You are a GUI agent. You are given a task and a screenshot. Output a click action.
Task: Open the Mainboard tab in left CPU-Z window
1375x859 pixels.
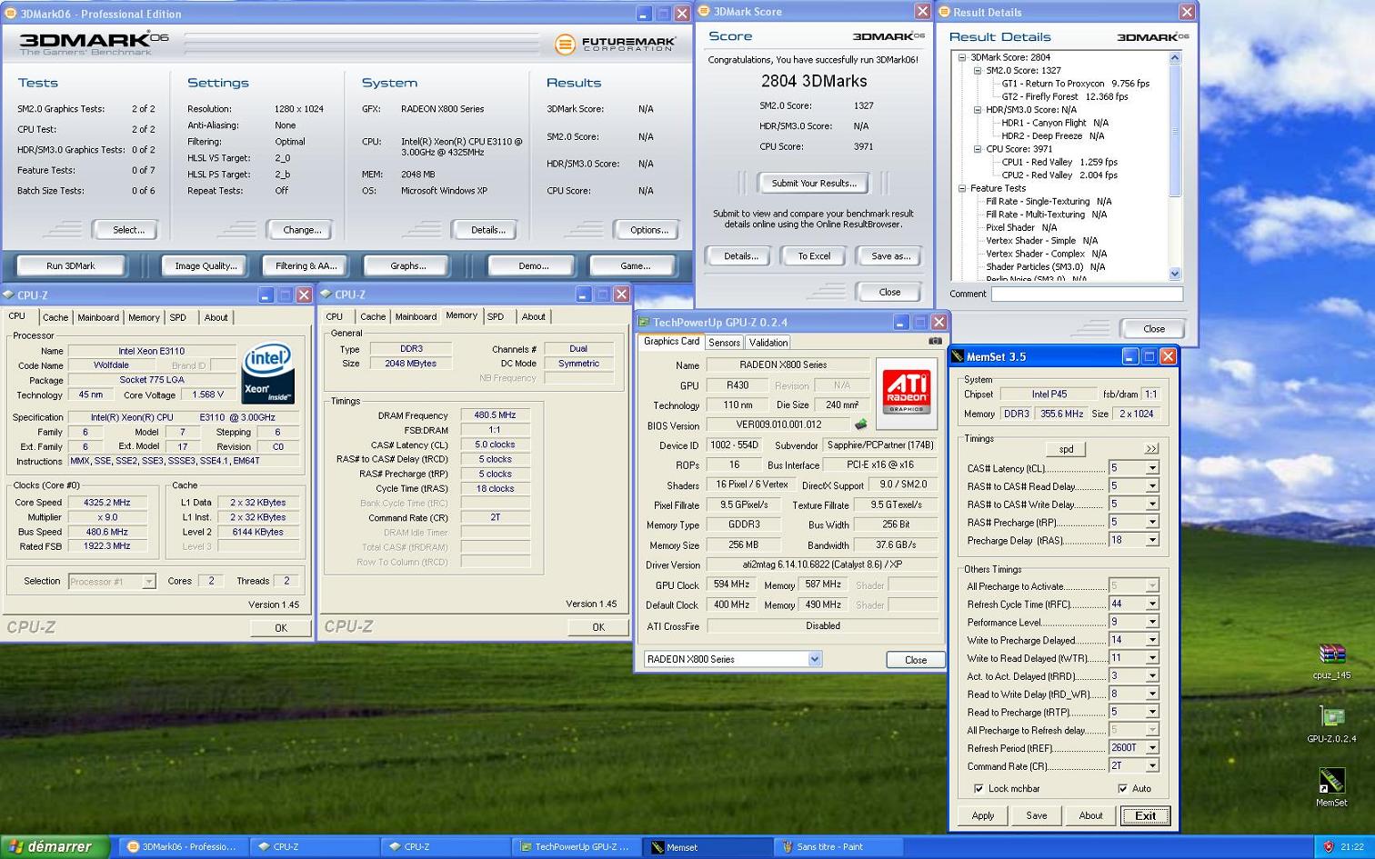point(98,317)
